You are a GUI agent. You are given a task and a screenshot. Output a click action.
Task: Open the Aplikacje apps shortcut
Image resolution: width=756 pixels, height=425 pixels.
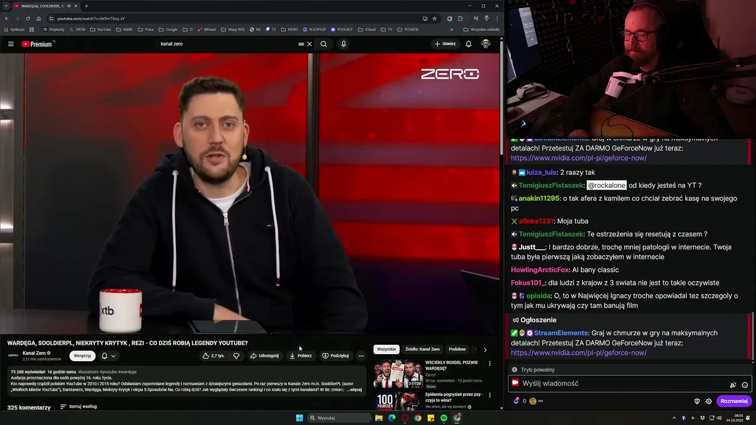tap(14, 29)
